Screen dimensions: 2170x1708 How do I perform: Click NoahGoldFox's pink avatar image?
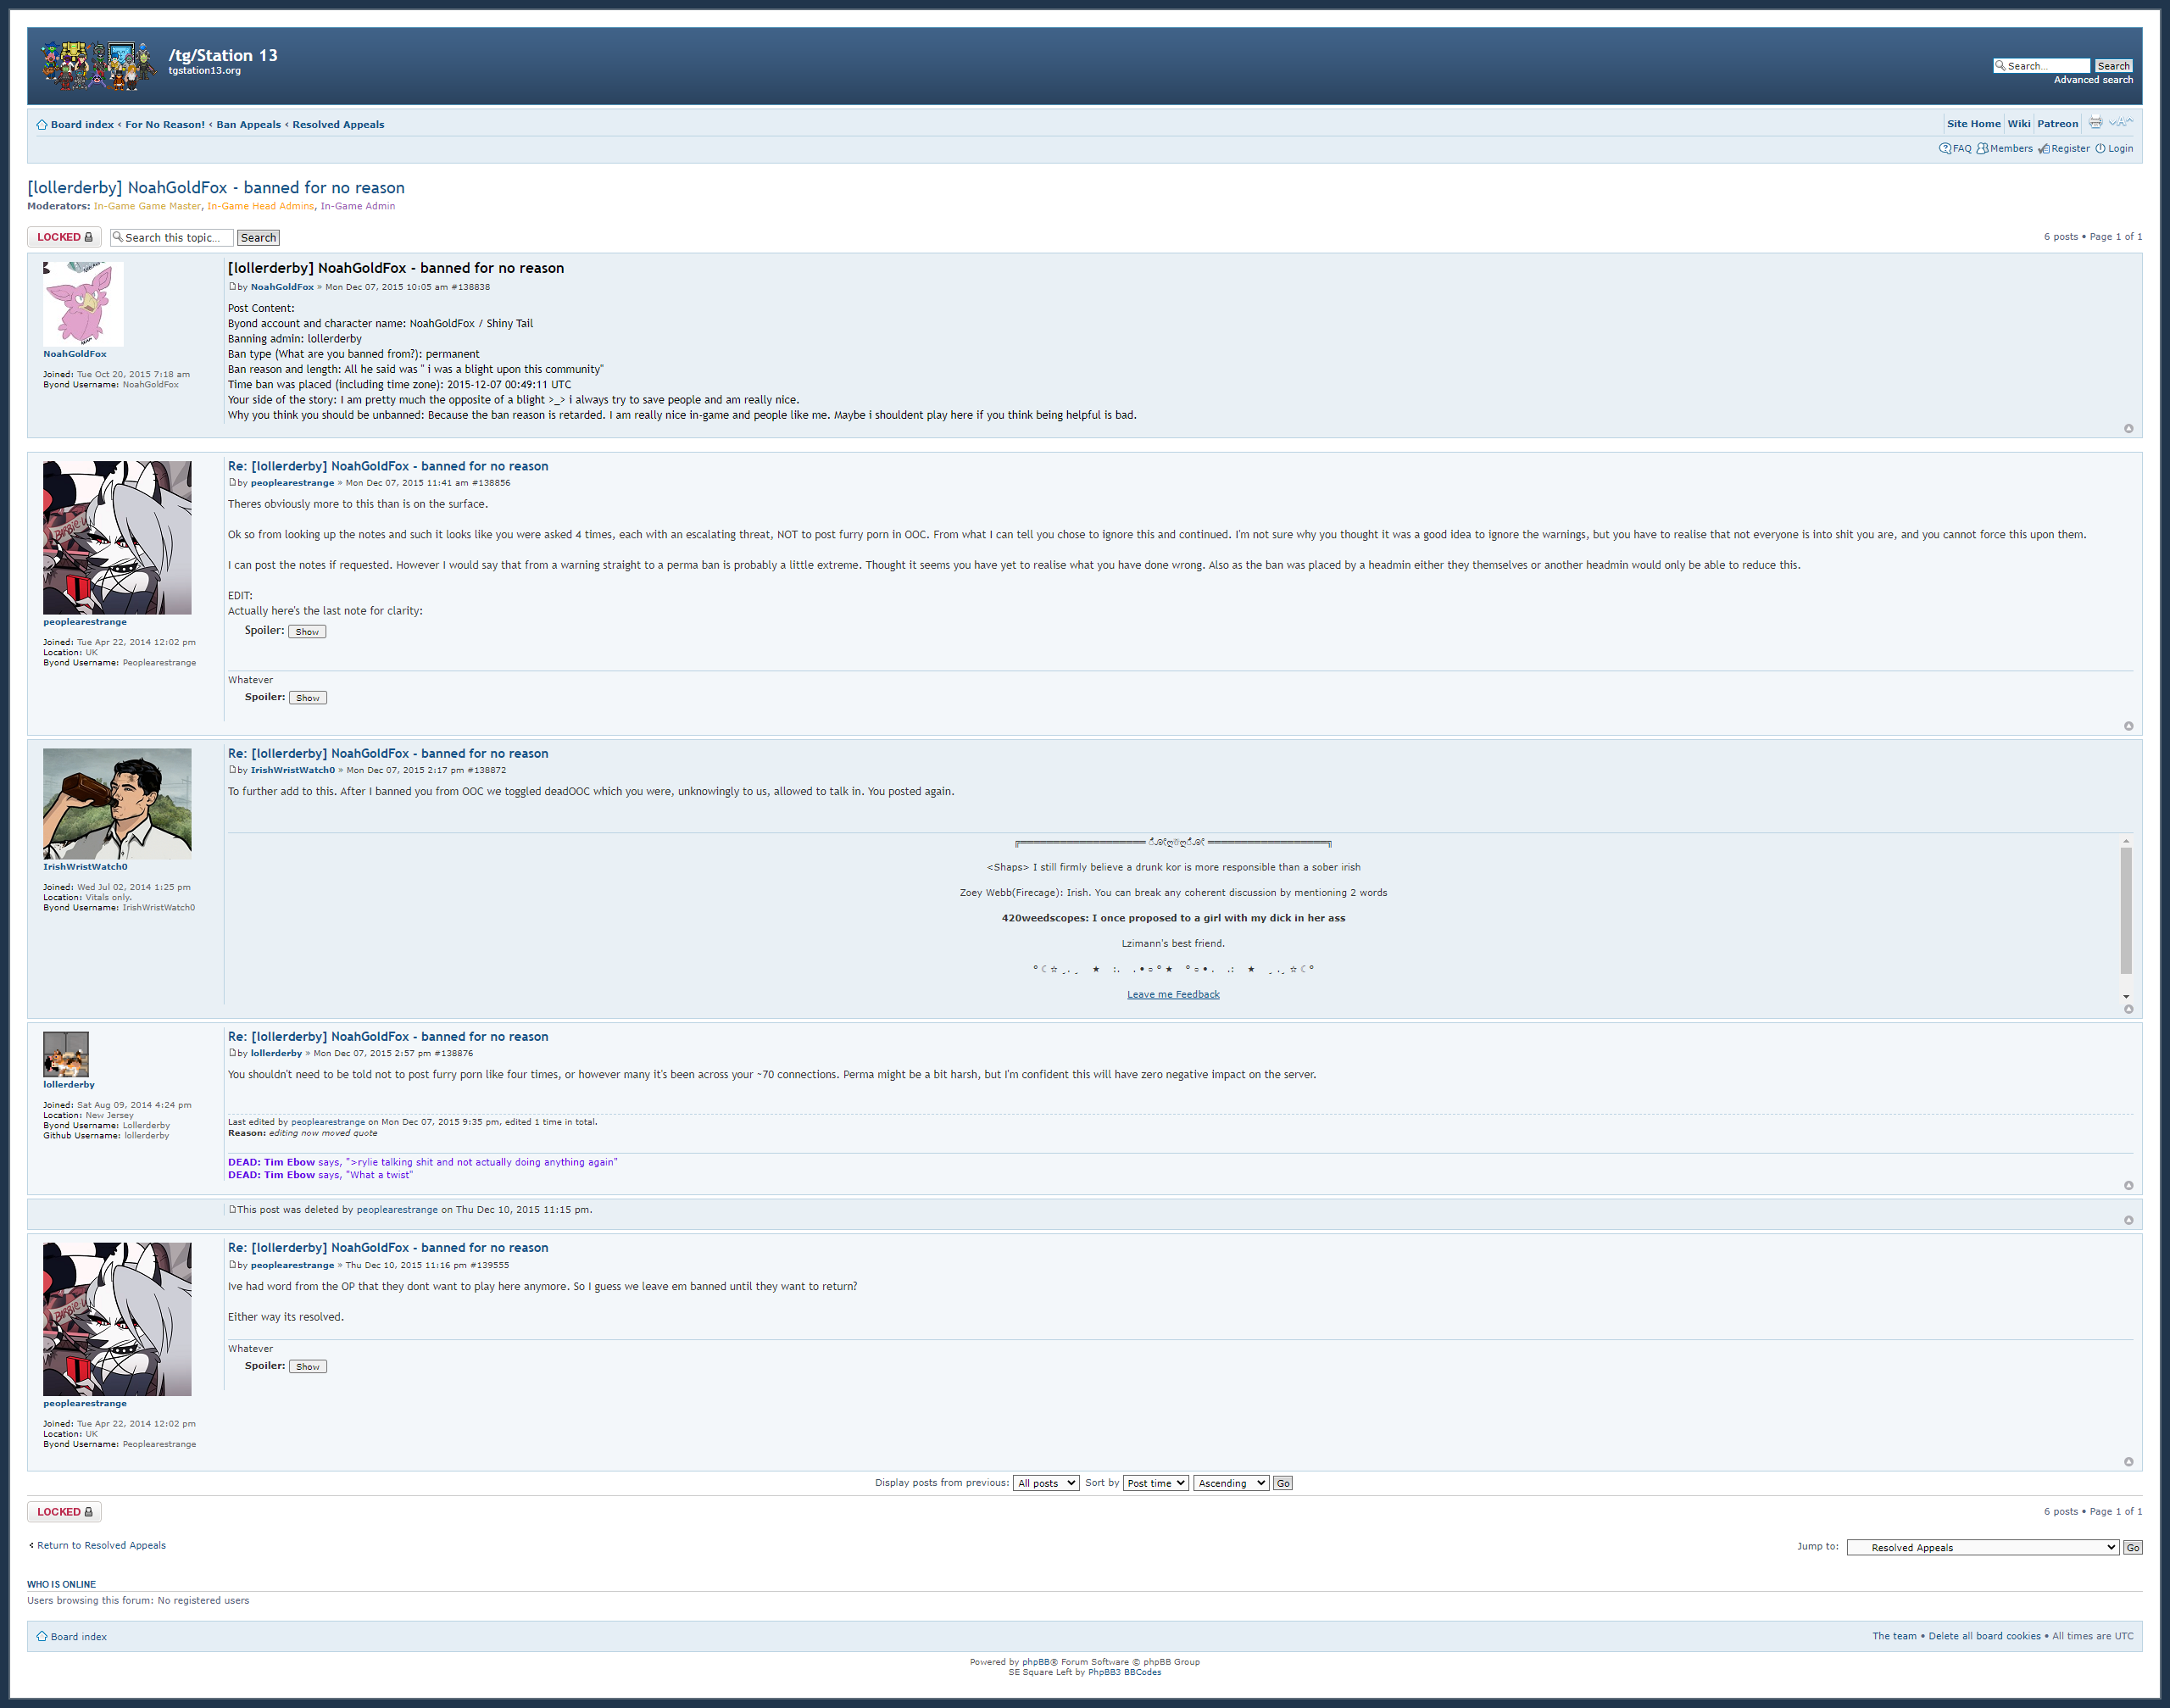[x=84, y=304]
